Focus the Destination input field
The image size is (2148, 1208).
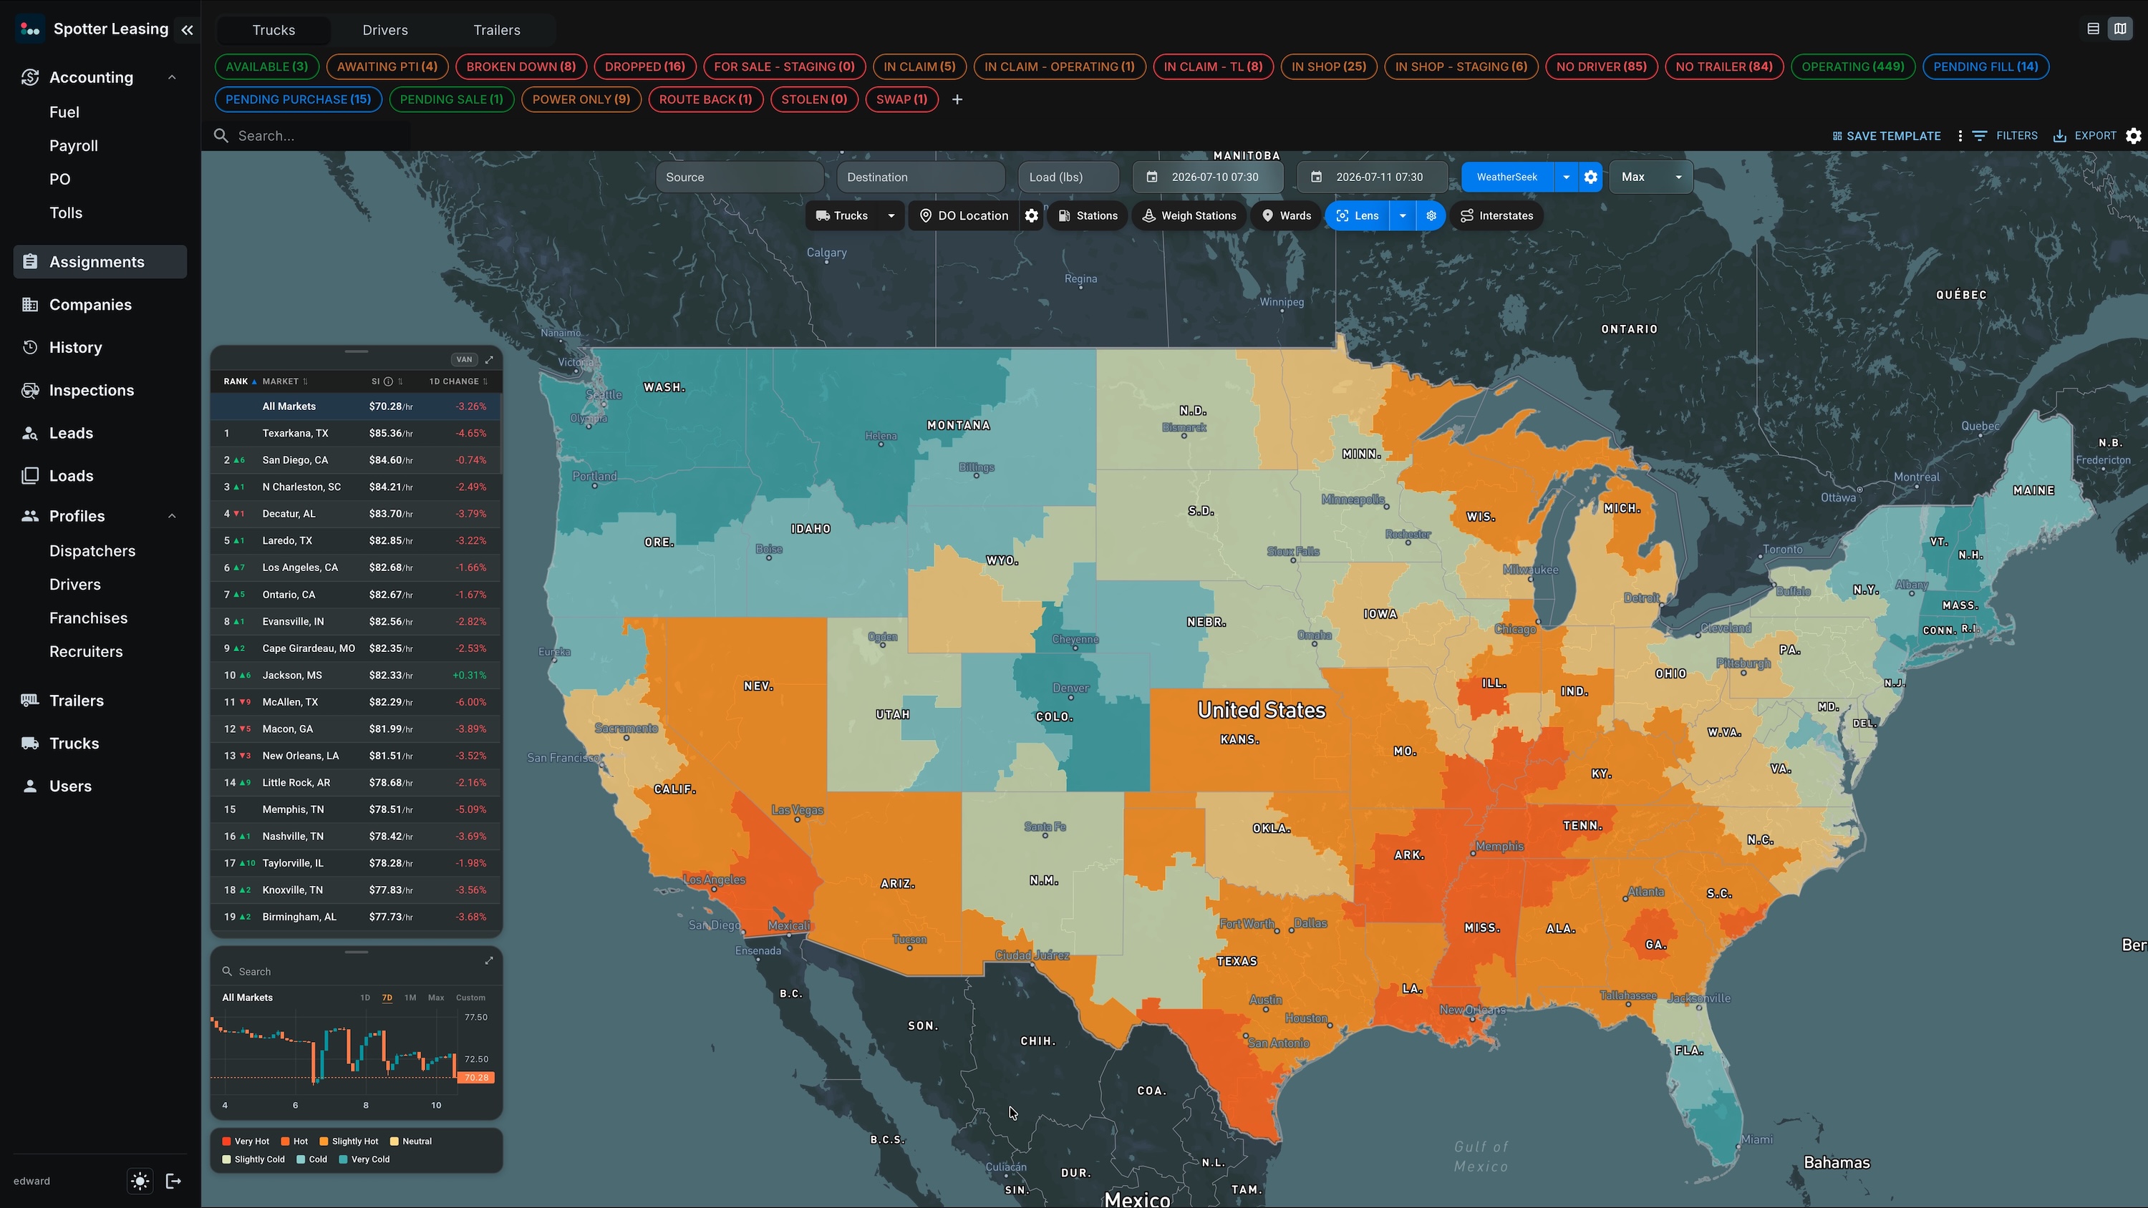tap(921, 177)
